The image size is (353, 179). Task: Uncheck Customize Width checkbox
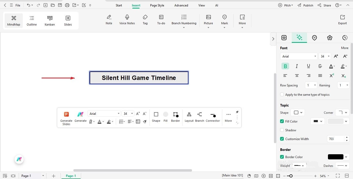point(282,139)
